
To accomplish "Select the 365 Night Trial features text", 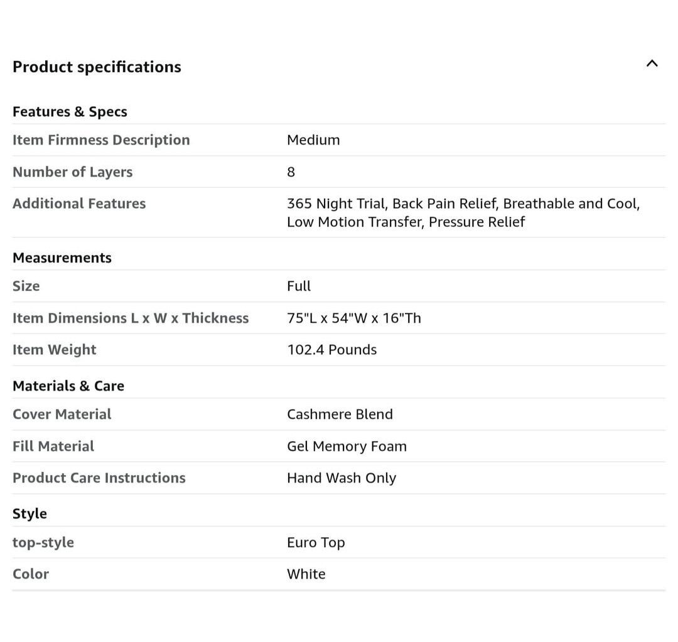I will (x=463, y=212).
